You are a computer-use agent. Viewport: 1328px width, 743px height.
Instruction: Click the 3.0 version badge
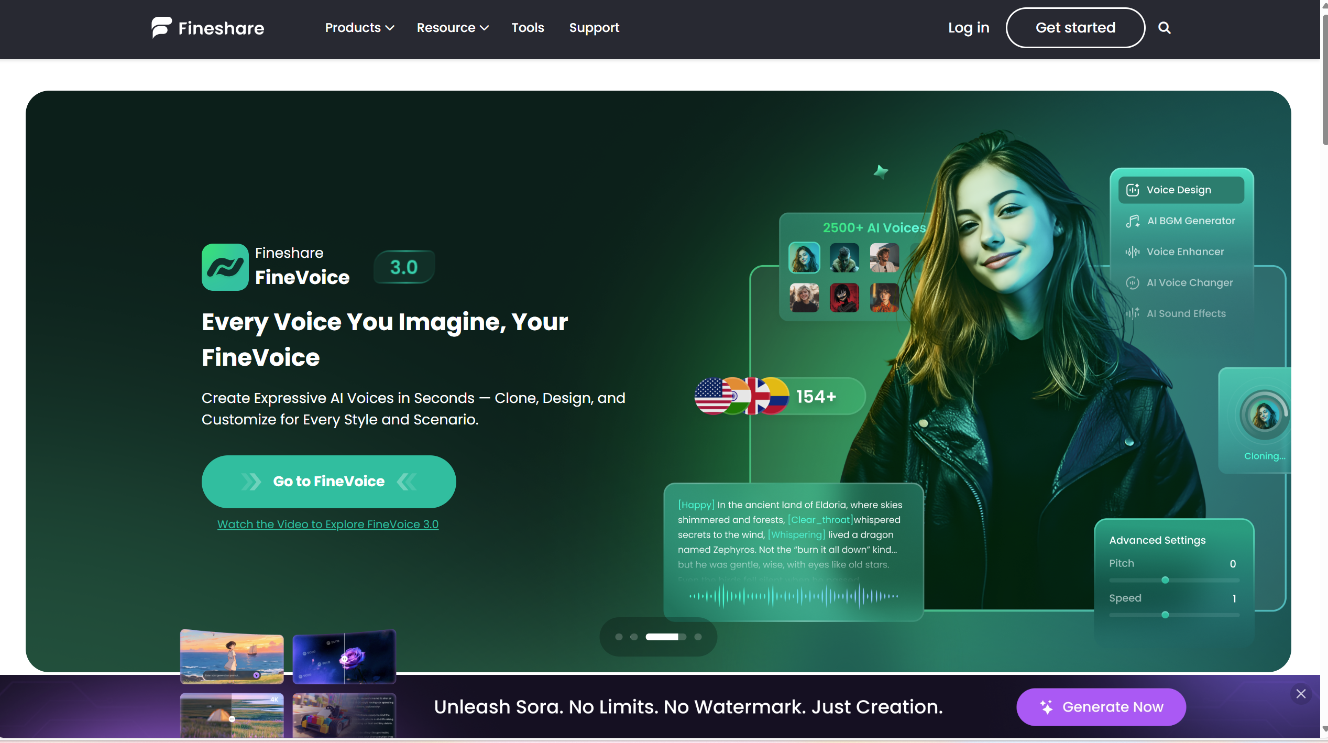point(404,267)
